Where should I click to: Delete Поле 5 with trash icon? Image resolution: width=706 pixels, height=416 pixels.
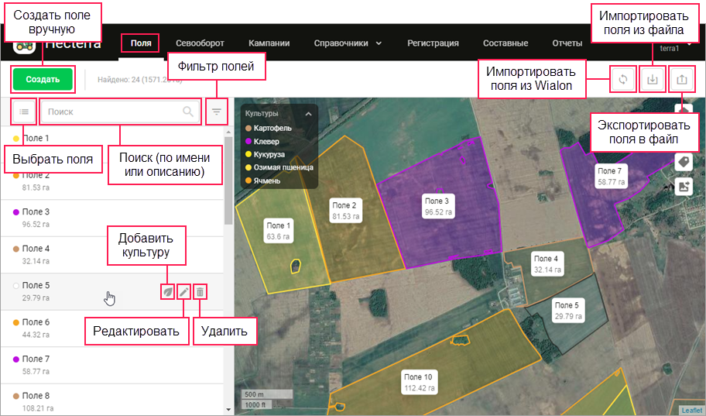(200, 292)
